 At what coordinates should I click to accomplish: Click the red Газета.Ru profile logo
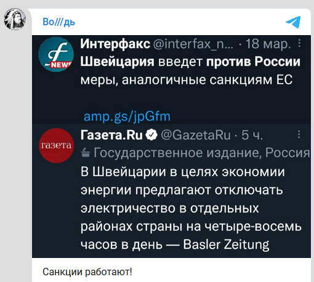[x=56, y=145]
